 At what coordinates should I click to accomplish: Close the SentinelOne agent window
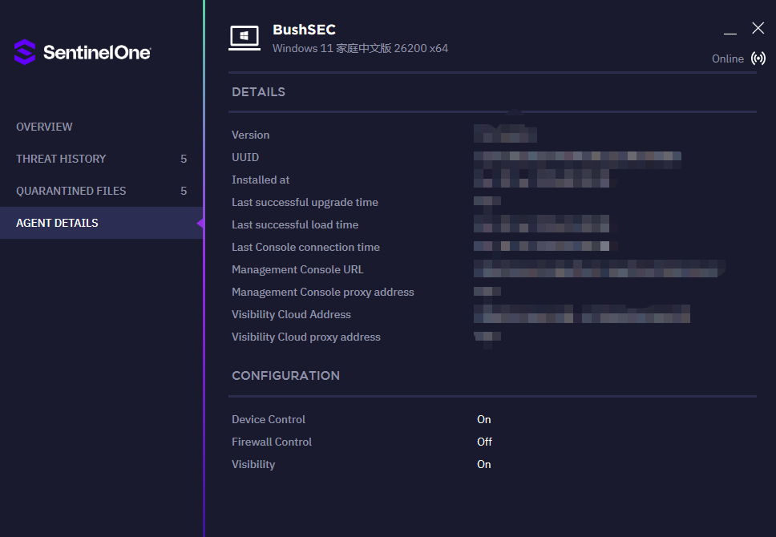(x=758, y=28)
